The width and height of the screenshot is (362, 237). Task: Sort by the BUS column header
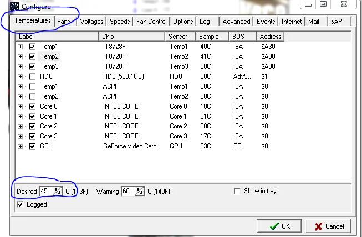coord(242,37)
